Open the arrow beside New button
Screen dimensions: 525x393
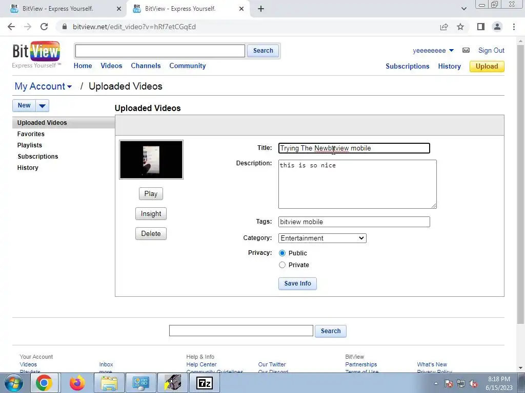pos(42,106)
